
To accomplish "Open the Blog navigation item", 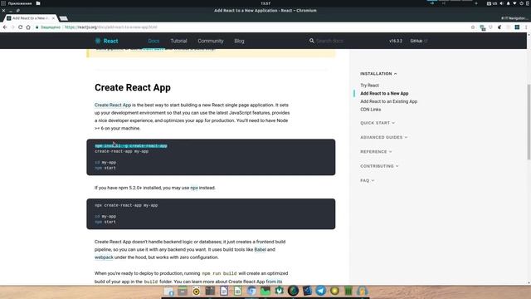I will [x=239, y=41].
